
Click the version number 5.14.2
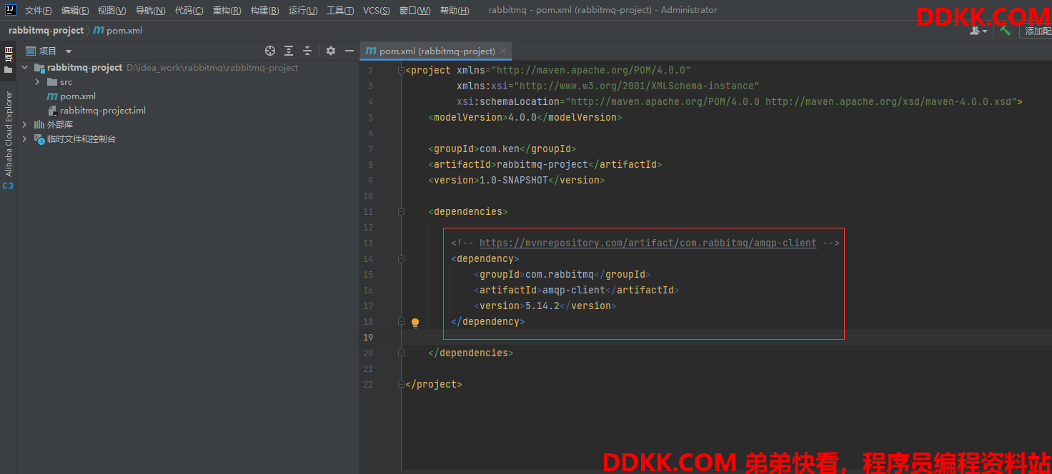pos(542,306)
